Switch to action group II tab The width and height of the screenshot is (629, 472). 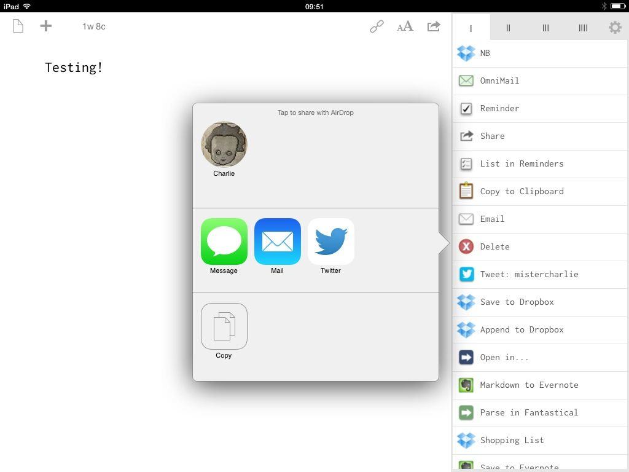point(508,28)
